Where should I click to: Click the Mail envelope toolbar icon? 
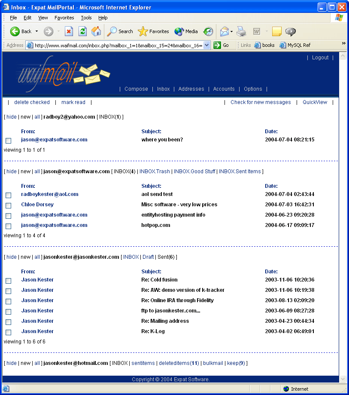pyautogui.click(x=225, y=31)
